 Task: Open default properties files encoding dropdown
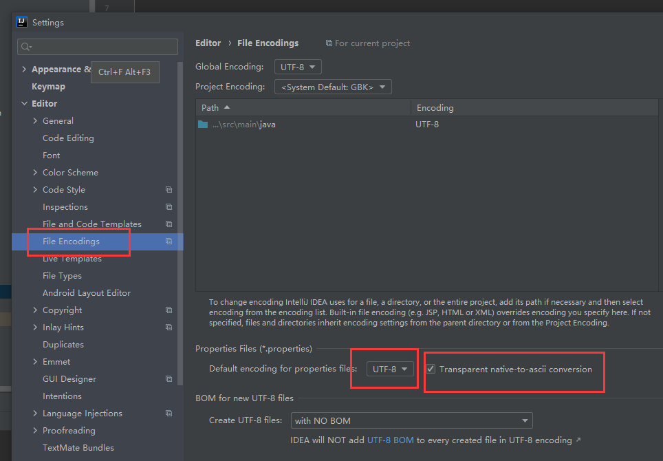pyautogui.click(x=389, y=369)
